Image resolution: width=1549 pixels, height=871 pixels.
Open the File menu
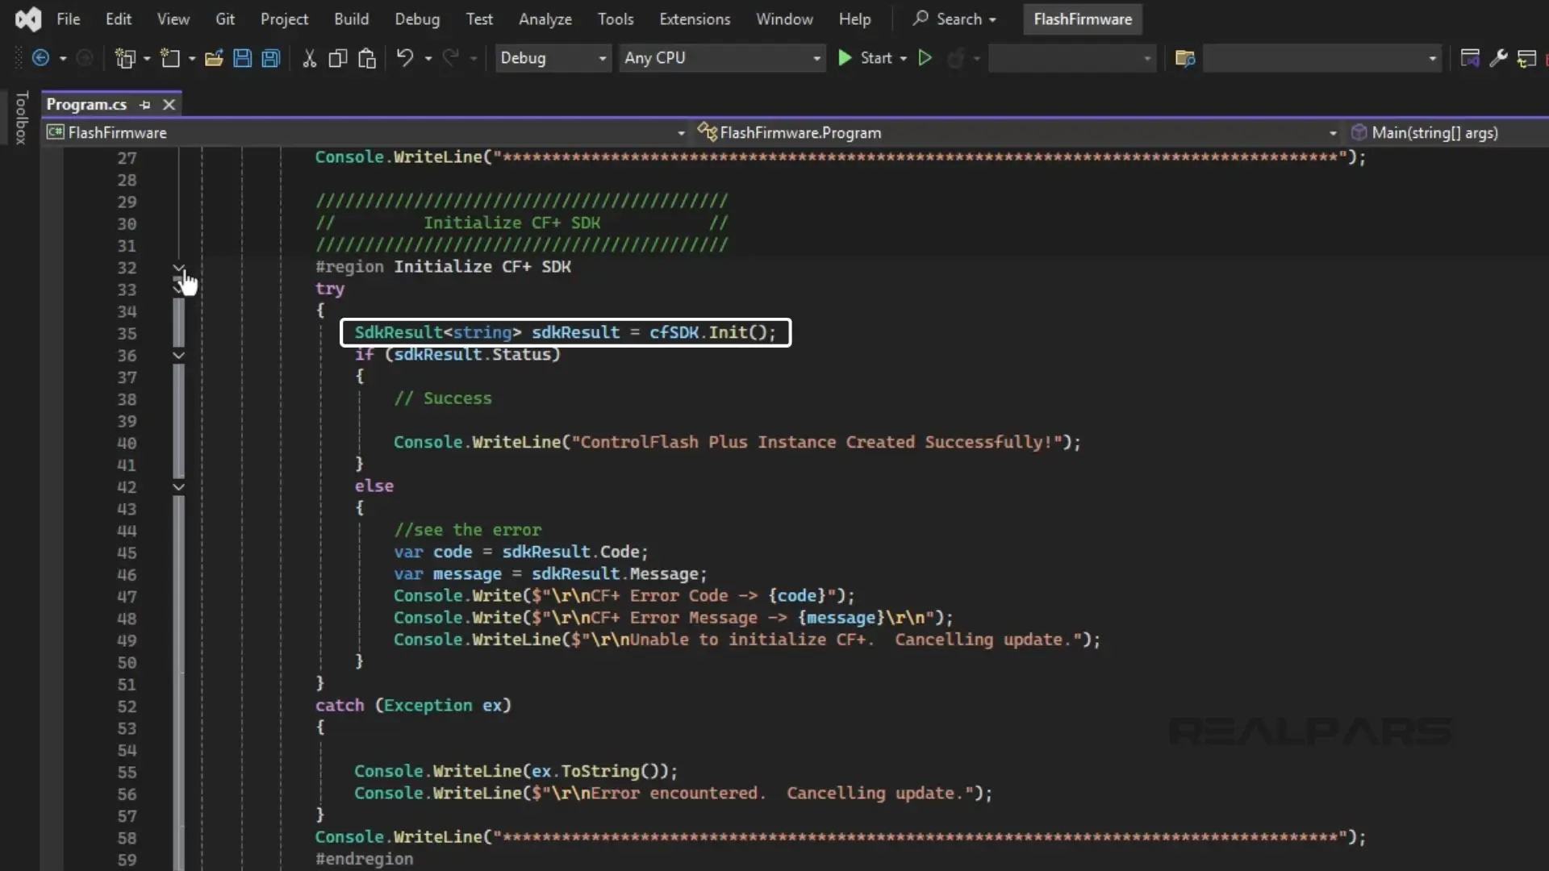click(x=69, y=19)
